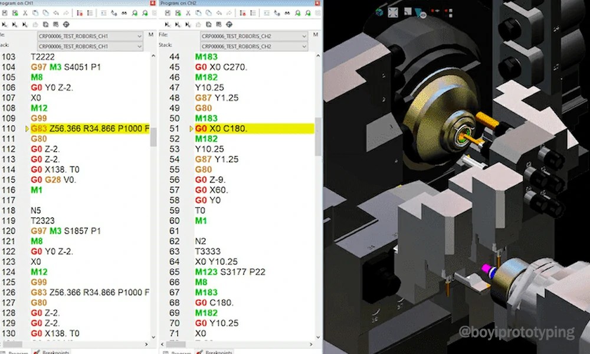
Task: Click Save All icon in CH1 toolbar
Action: click(x=15, y=13)
